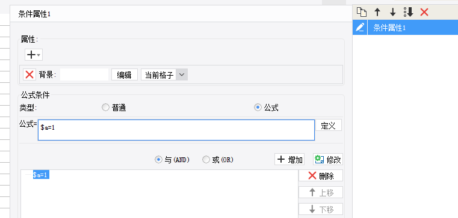Click the 增加 add condition button

(289, 159)
